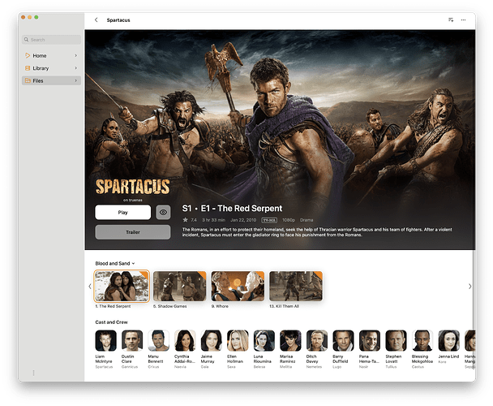Watch the Trailer

click(133, 232)
